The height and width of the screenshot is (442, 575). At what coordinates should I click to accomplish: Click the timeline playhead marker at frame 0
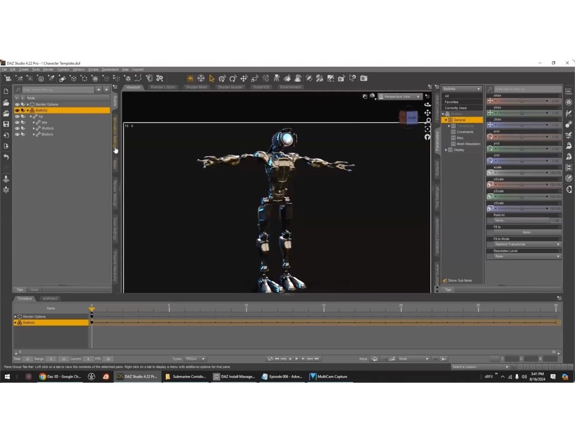coord(92,308)
